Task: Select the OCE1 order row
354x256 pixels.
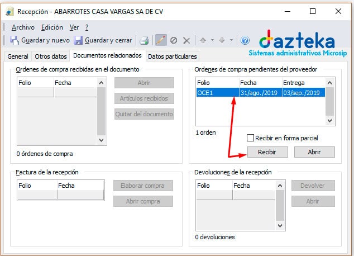Action: (261, 93)
